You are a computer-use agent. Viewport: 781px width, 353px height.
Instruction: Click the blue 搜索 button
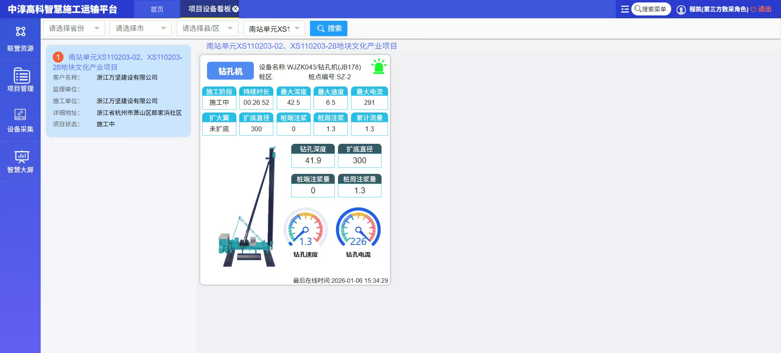click(329, 28)
